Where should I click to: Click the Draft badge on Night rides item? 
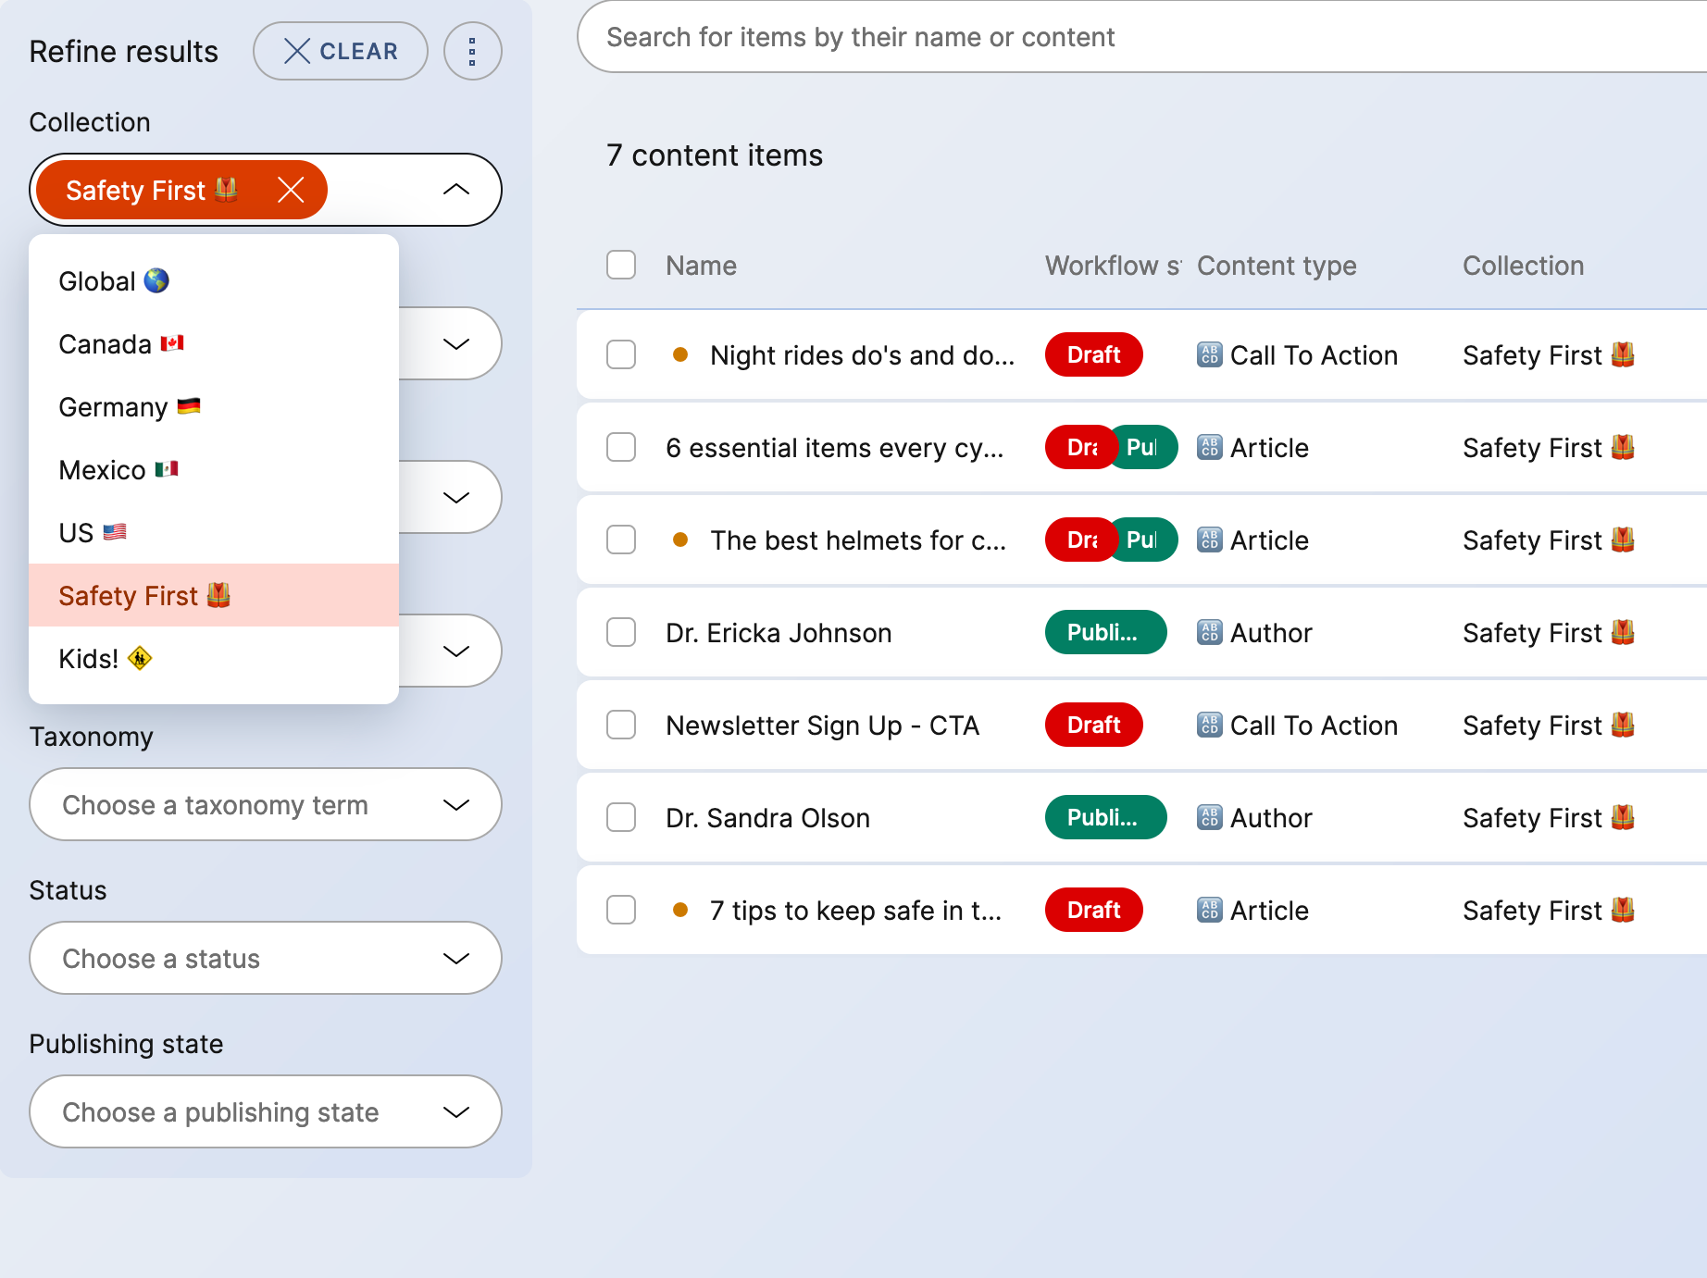pyautogui.click(x=1093, y=354)
